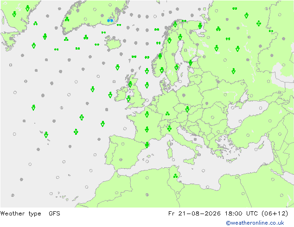Screen dimensions: 294x227
Task: Select the open circle off the Libyan coast
Action: click(x=207, y=187)
